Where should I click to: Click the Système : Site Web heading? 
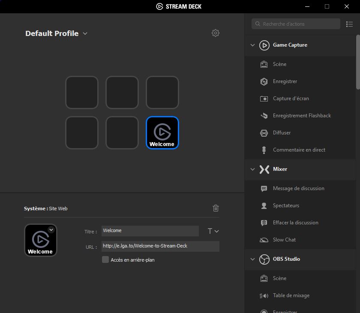click(x=46, y=209)
